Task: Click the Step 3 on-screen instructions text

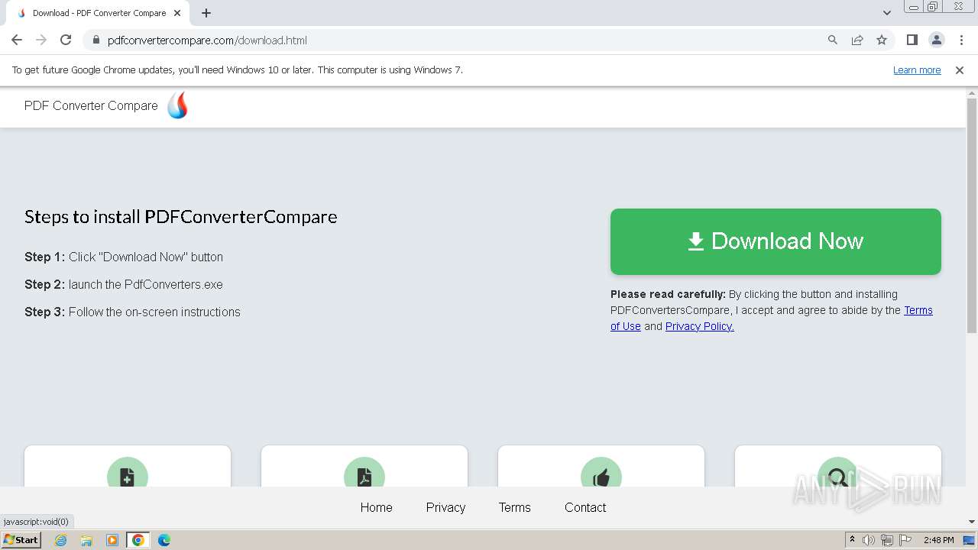Action: 132,312
